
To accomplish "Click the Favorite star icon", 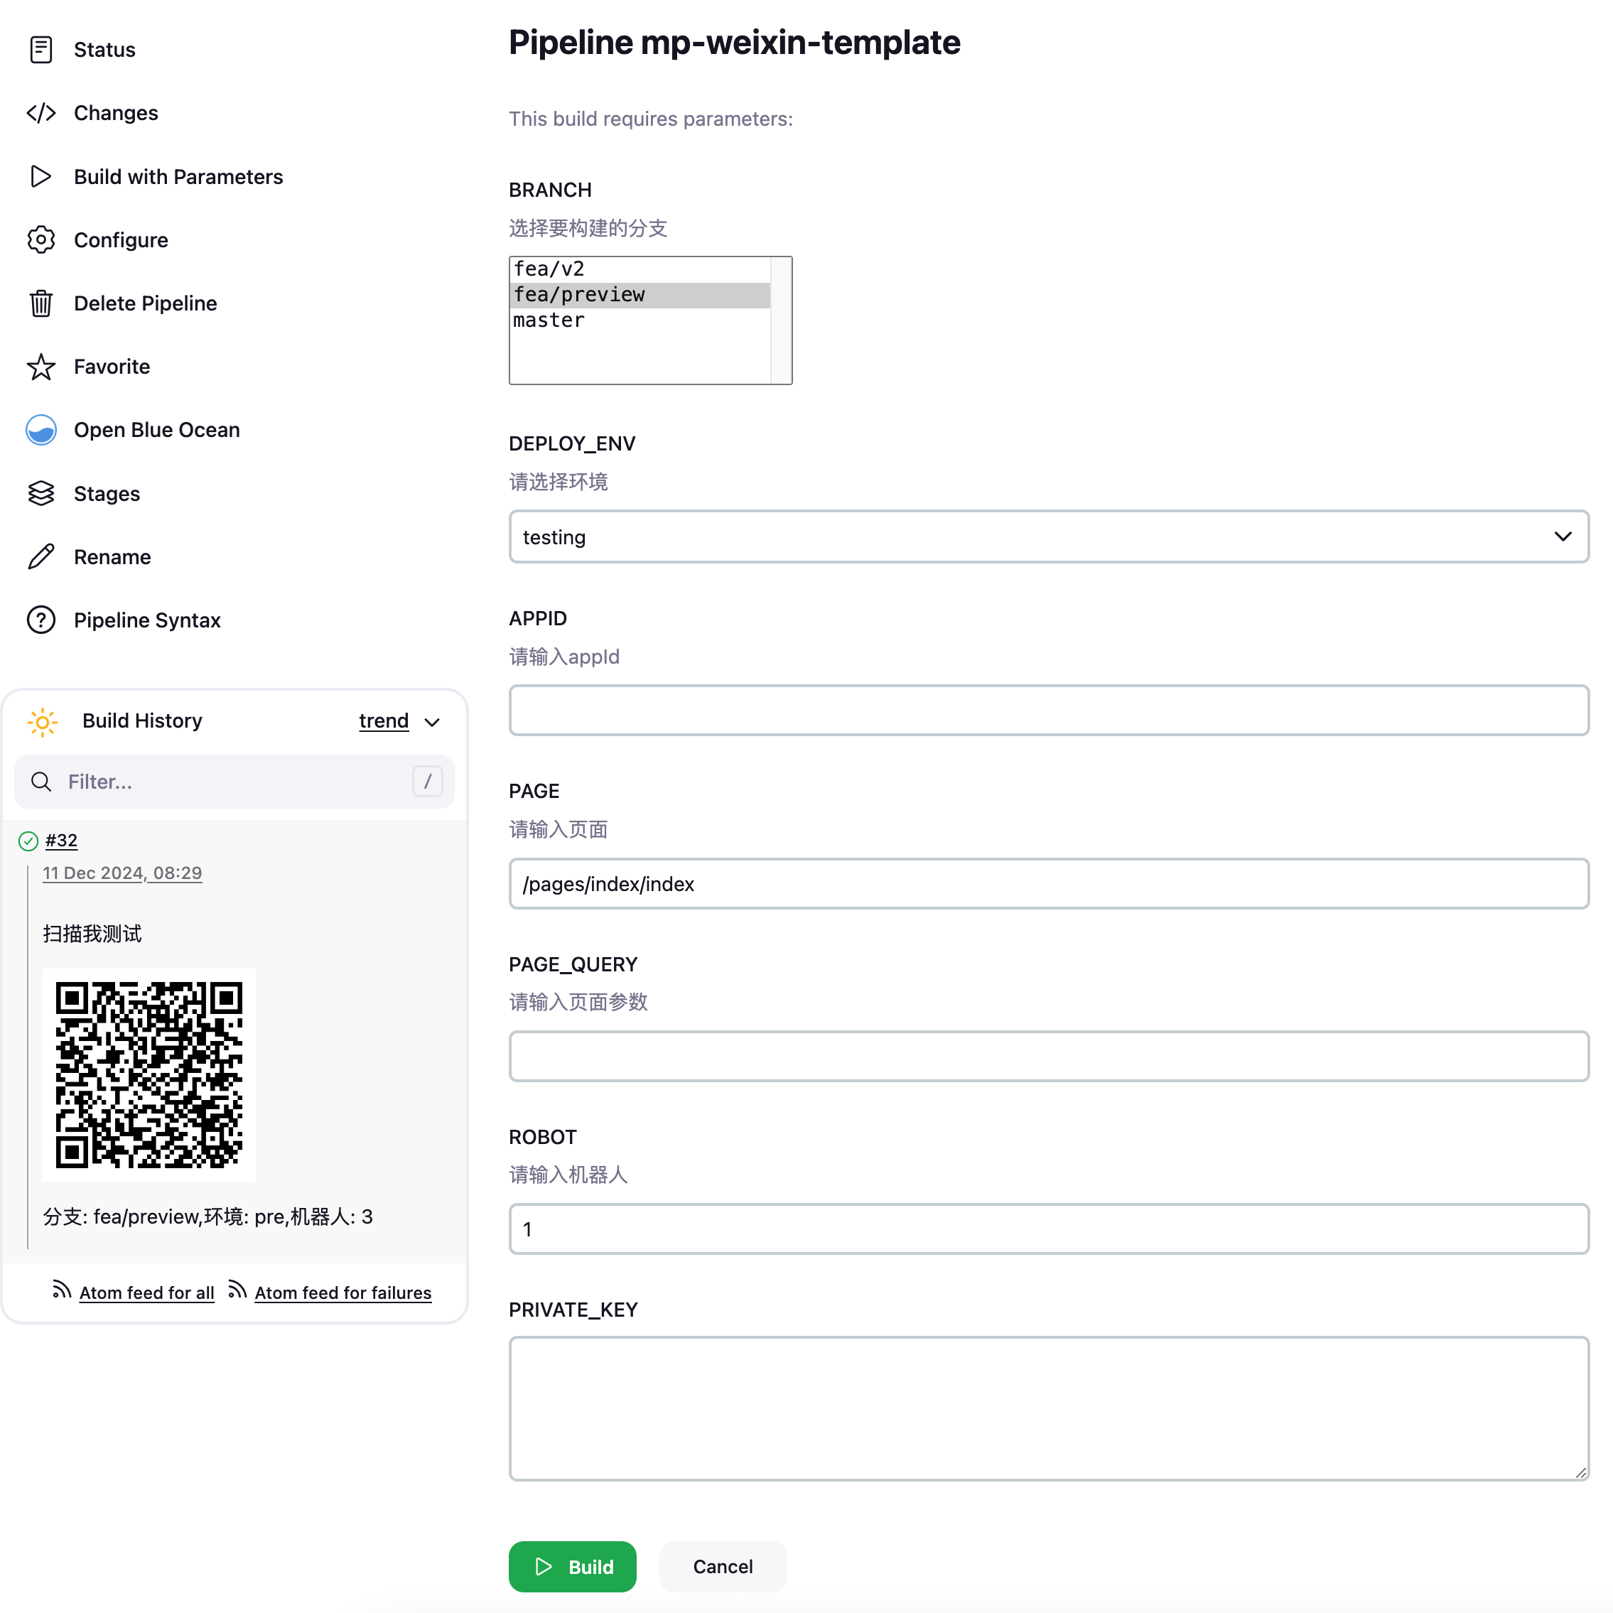I will click(41, 367).
